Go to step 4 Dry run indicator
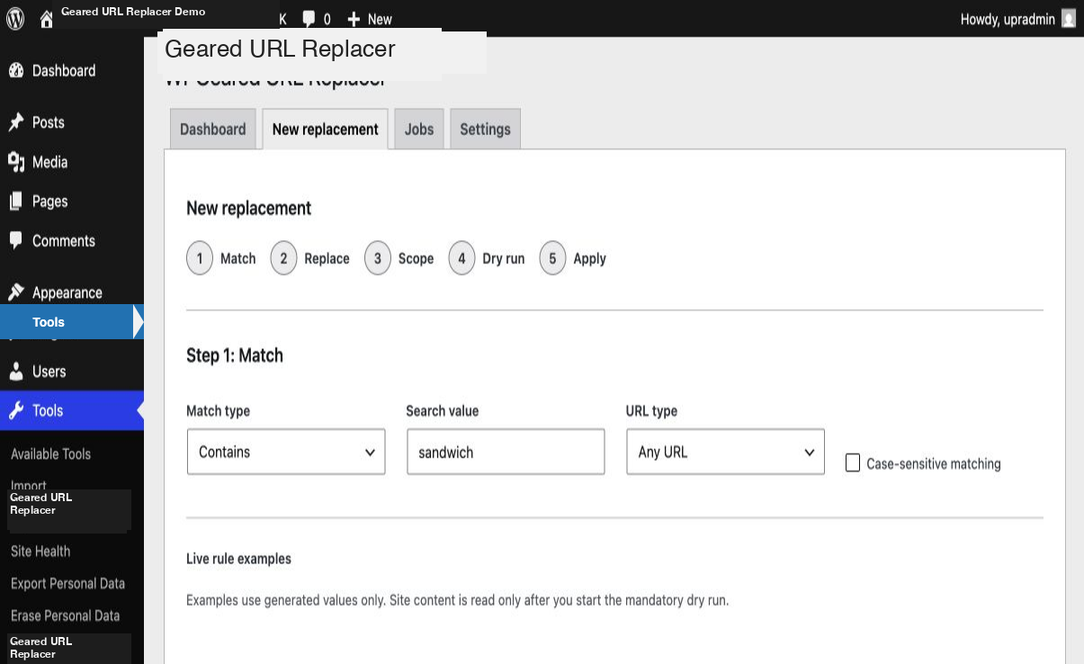 487,258
